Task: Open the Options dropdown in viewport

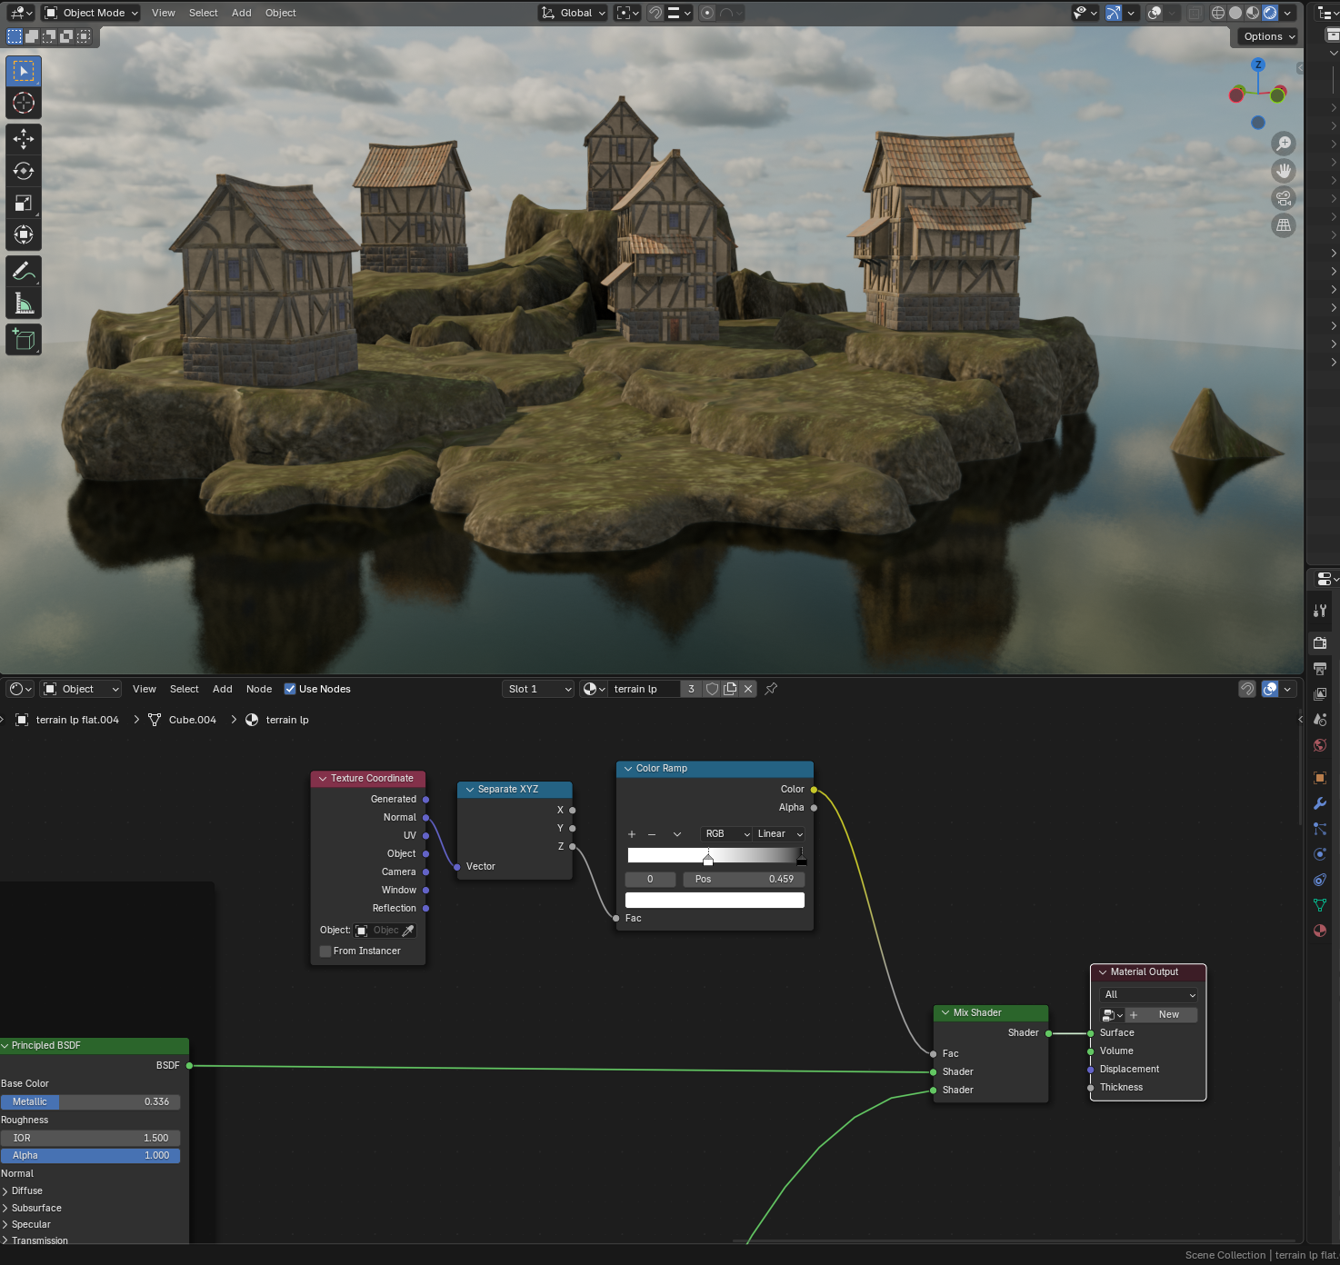Action: tap(1268, 36)
